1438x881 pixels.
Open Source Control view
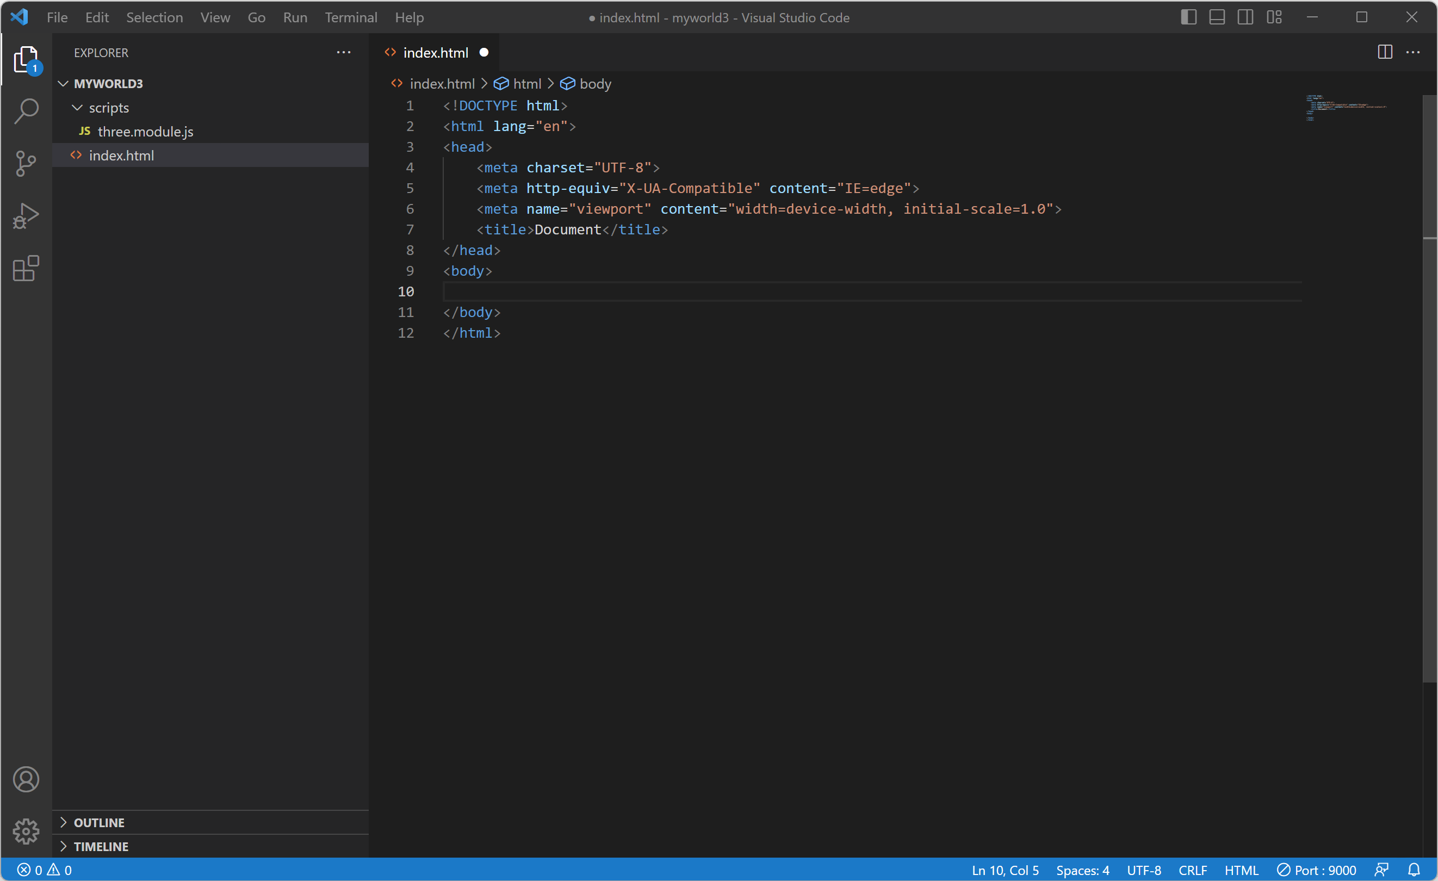click(26, 163)
